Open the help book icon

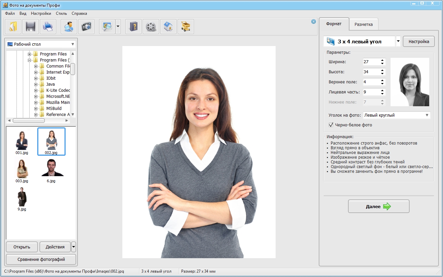(133, 27)
